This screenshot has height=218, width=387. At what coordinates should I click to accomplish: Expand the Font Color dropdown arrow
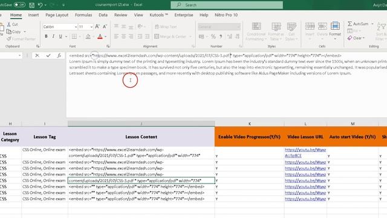click(x=105, y=36)
